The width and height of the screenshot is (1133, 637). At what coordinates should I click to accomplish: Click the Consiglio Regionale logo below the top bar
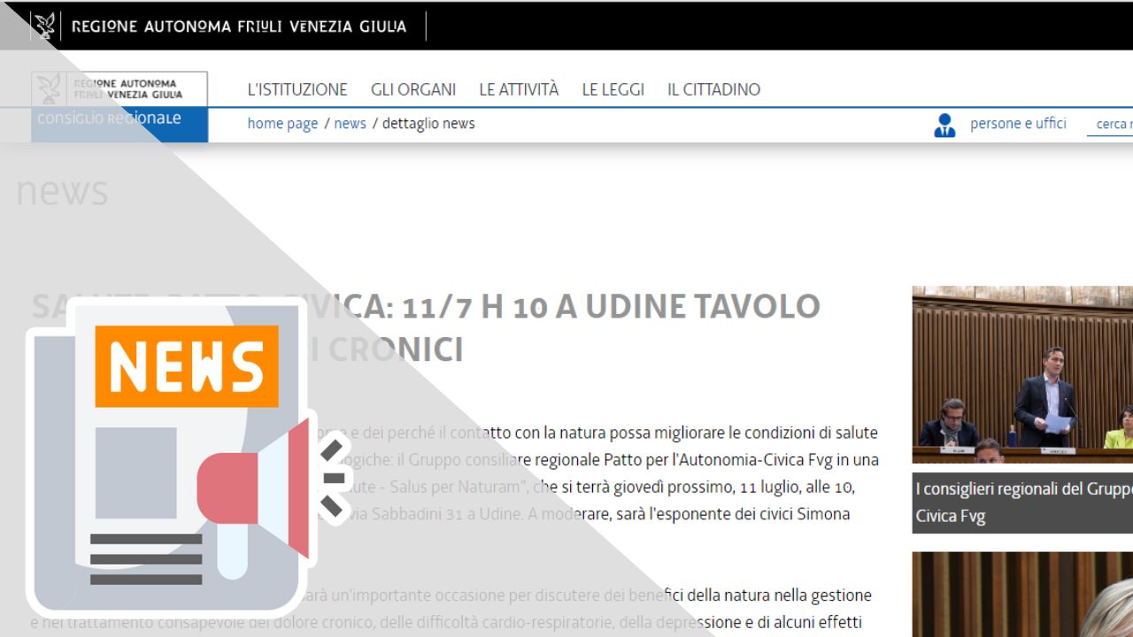coord(119,106)
